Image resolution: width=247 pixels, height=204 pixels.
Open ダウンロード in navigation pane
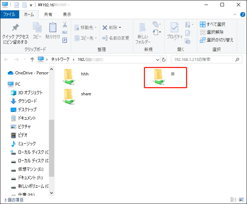click(24, 101)
